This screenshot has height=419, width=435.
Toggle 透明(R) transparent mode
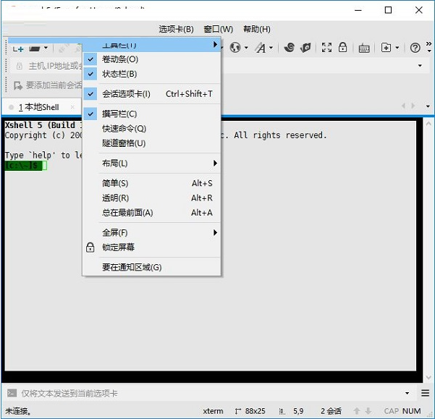click(x=151, y=198)
